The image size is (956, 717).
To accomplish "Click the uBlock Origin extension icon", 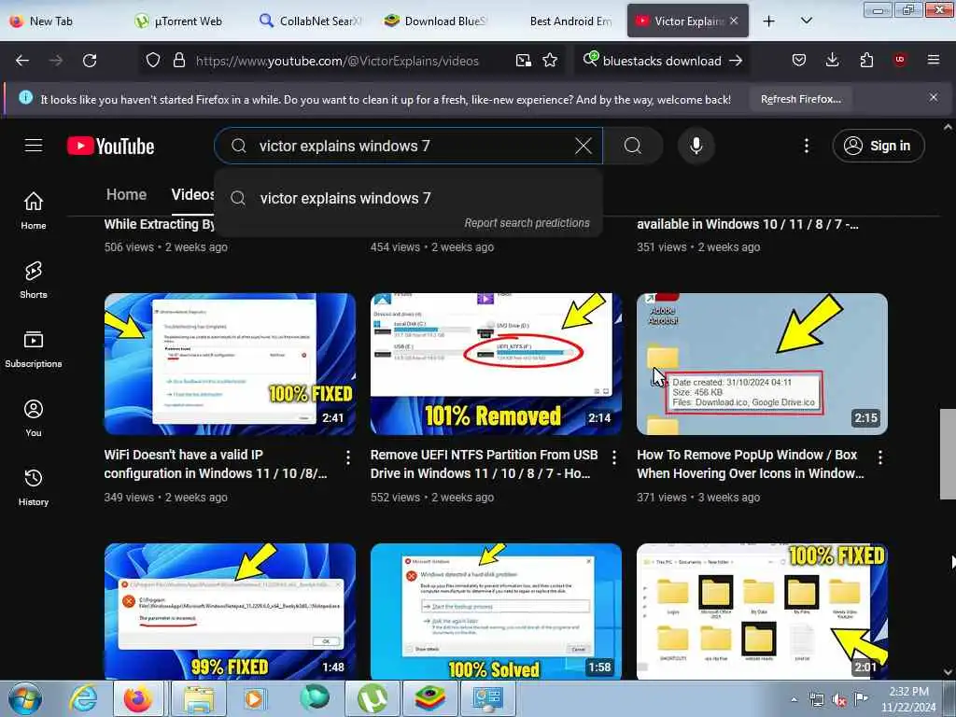I will point(899,60).
